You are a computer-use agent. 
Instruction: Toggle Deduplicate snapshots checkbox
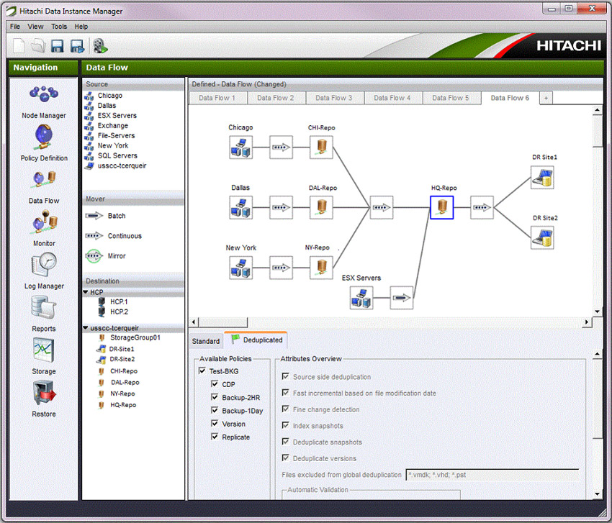[x=285, y=442]
